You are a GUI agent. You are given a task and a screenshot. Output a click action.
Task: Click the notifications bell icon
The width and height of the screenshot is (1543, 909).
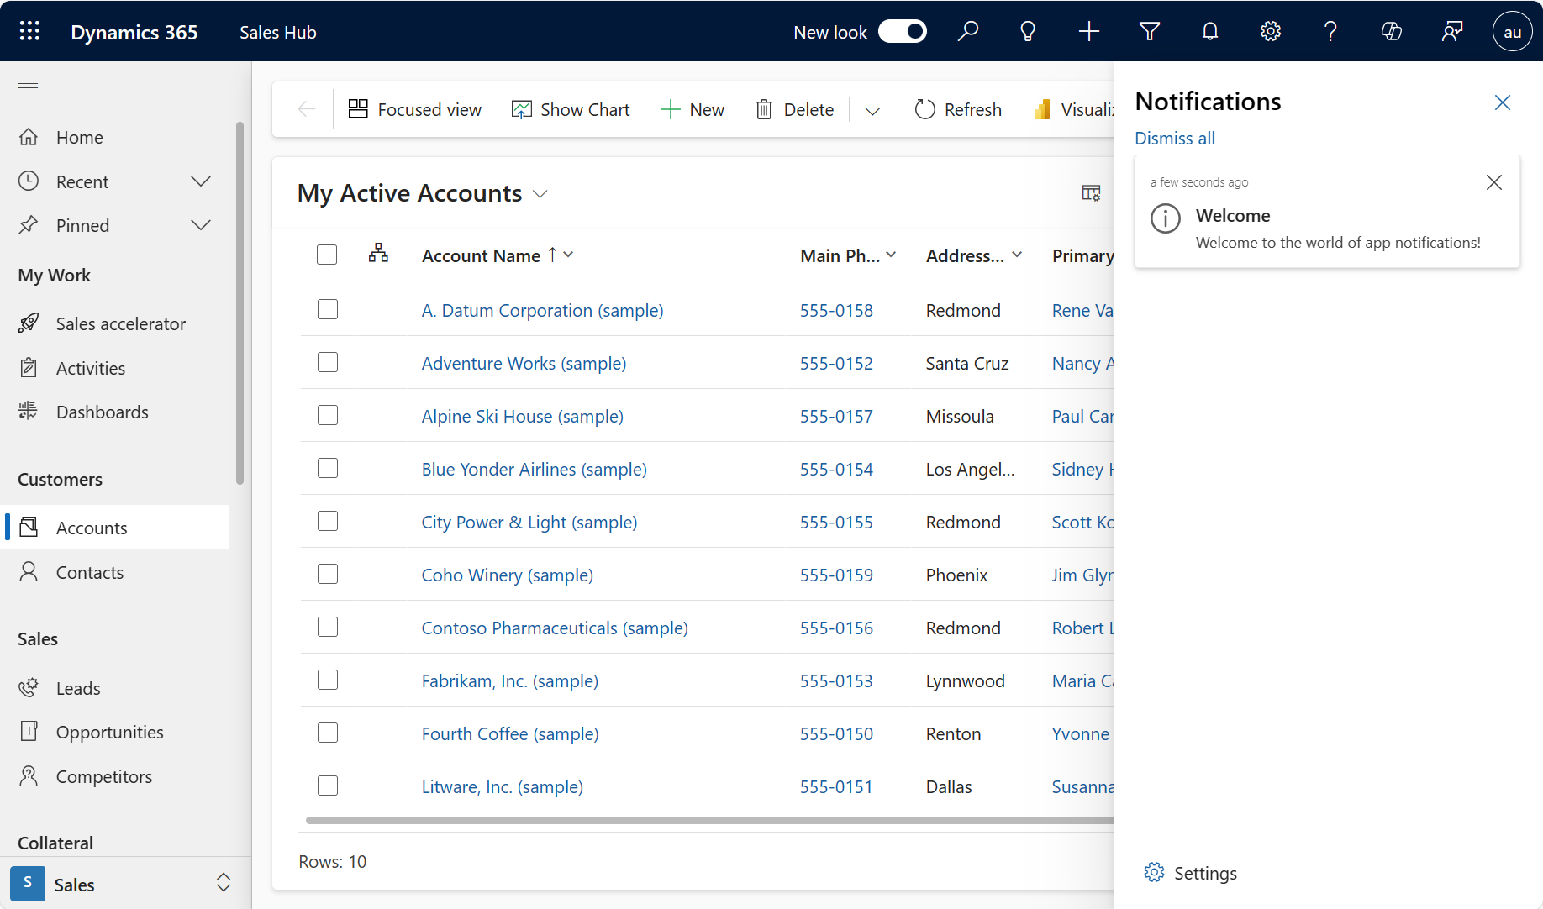[1209, 32]
